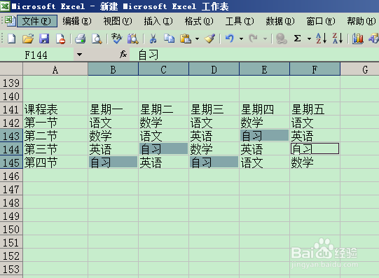
Task: Select column G header
Action: coord(359,69)
